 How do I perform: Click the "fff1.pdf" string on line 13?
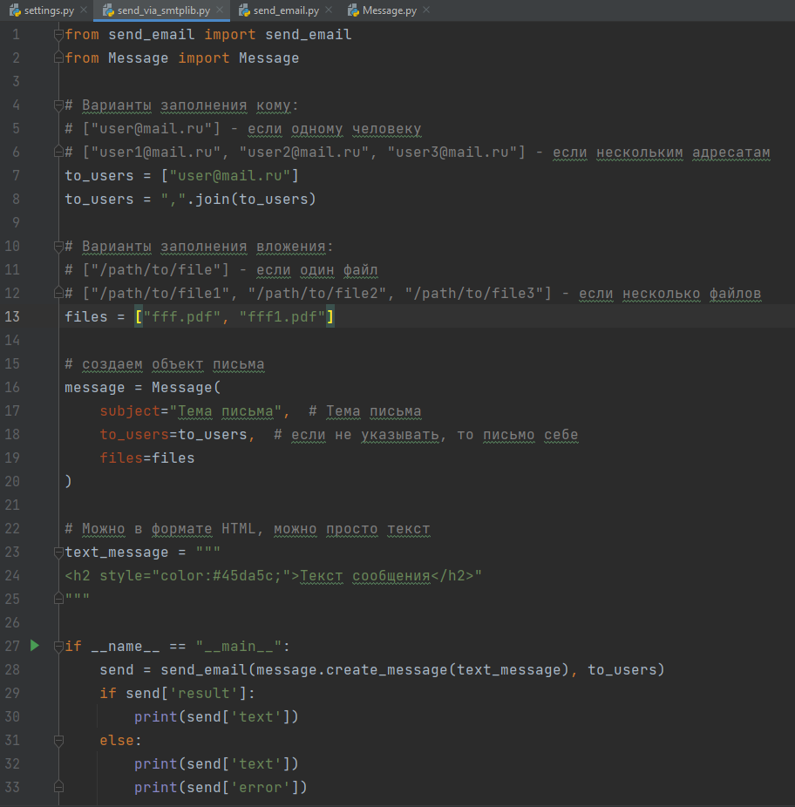click(x=282, y=316)
